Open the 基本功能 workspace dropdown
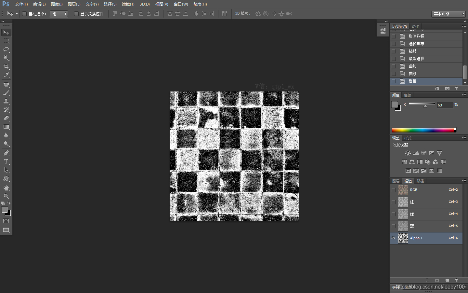 [x=448, y=14]
